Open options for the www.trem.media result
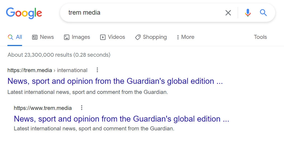Viewport: 284px width, 141px height. click(82, 108)
